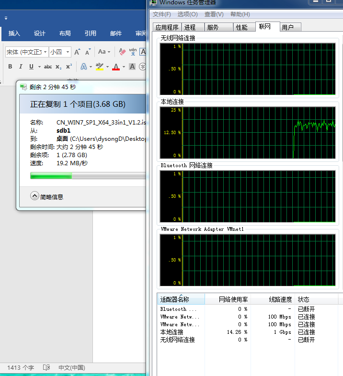Switch to 服务 tab

218,27
